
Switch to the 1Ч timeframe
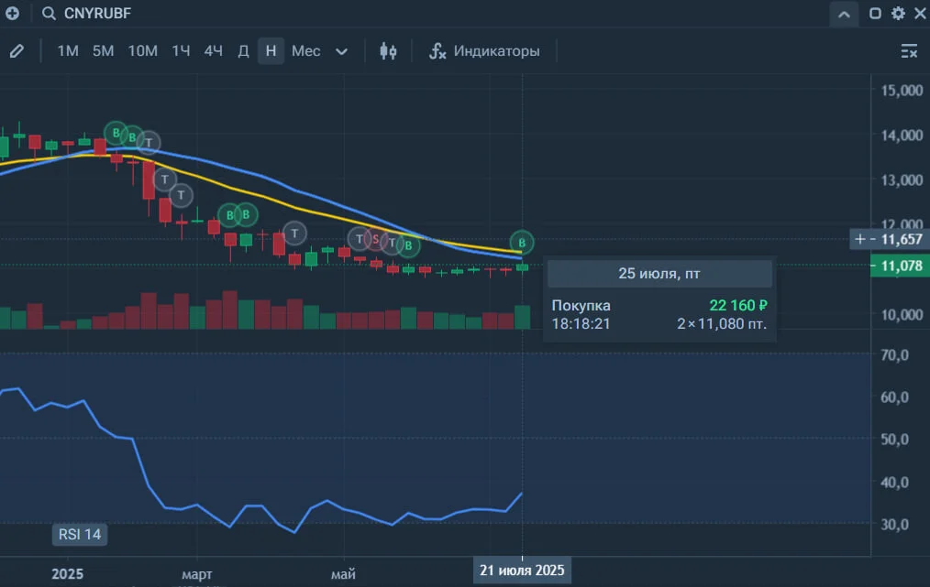[181, 51]
